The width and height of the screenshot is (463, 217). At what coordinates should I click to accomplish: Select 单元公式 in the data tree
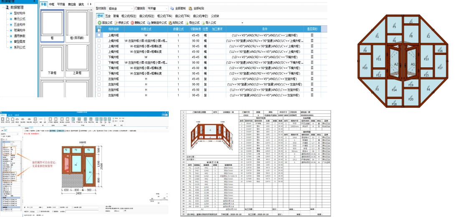pyautogui.click(x=20, y=19)
